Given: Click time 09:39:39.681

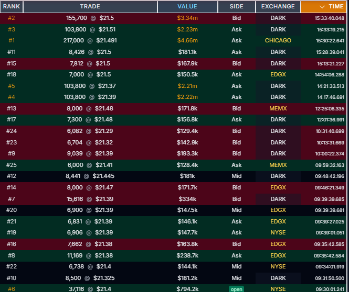Looking at the screenshot, I should tap(330, 210).
